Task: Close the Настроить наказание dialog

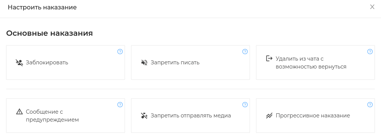Action: point(372,7)
